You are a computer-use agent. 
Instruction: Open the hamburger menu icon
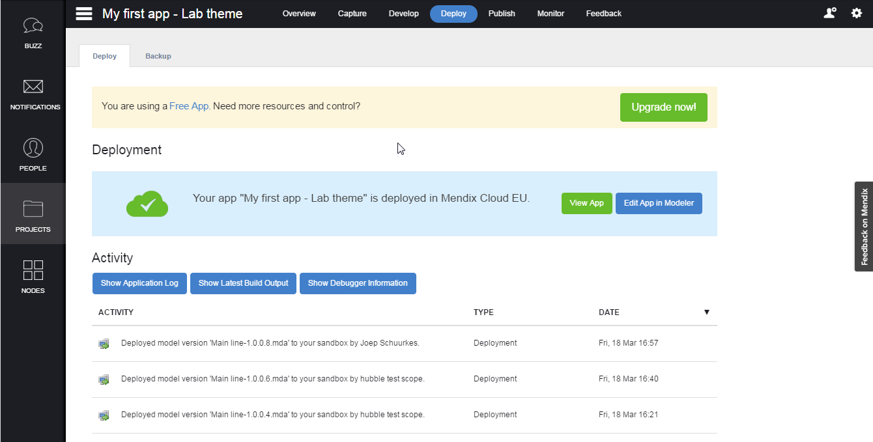click(x=84, y=14)
